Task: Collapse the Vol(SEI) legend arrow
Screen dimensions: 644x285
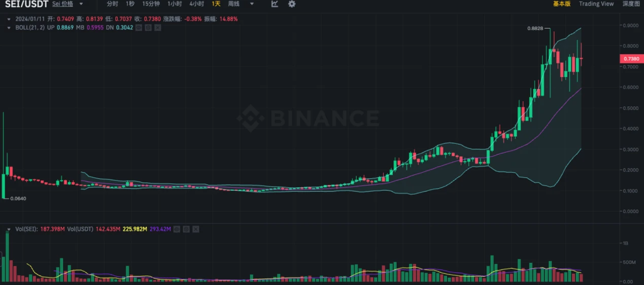Action: coord(9,229)
